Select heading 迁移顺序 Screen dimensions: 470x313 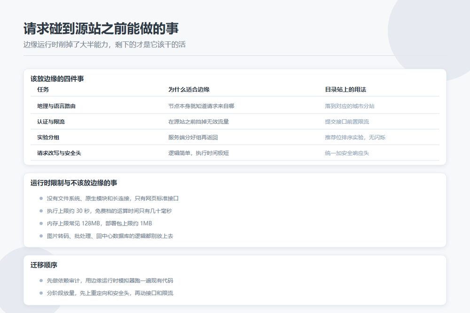tap(44, 265)
